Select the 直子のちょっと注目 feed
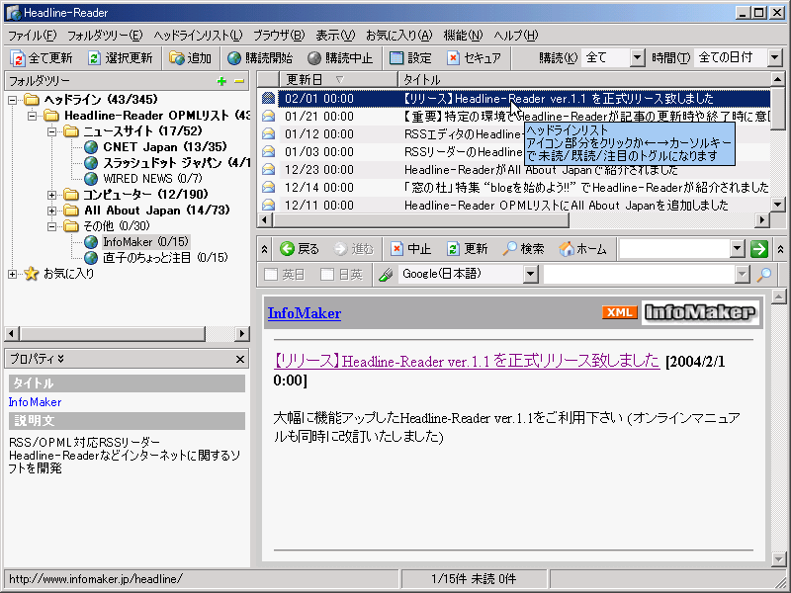 point(165,258)
